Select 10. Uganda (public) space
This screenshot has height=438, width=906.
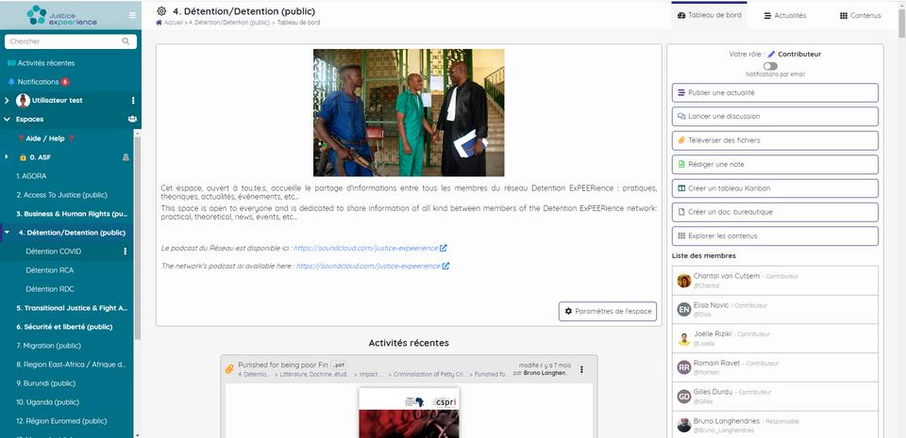tap(48, 402)
